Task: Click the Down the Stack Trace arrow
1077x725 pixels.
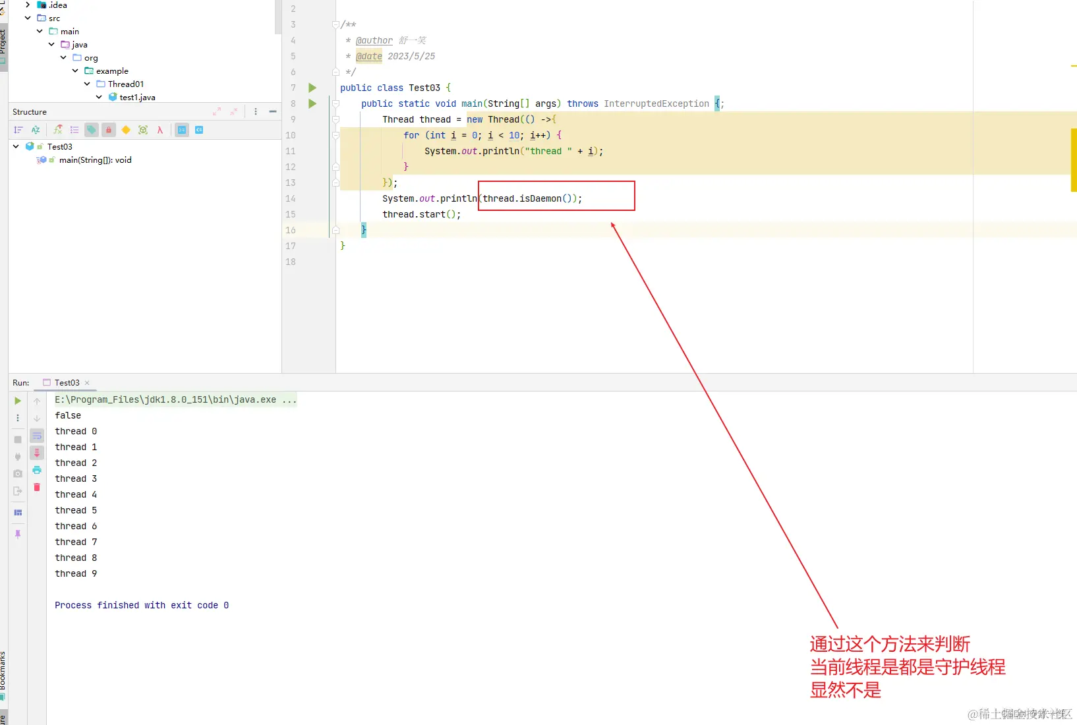Action: coord(37,418)
